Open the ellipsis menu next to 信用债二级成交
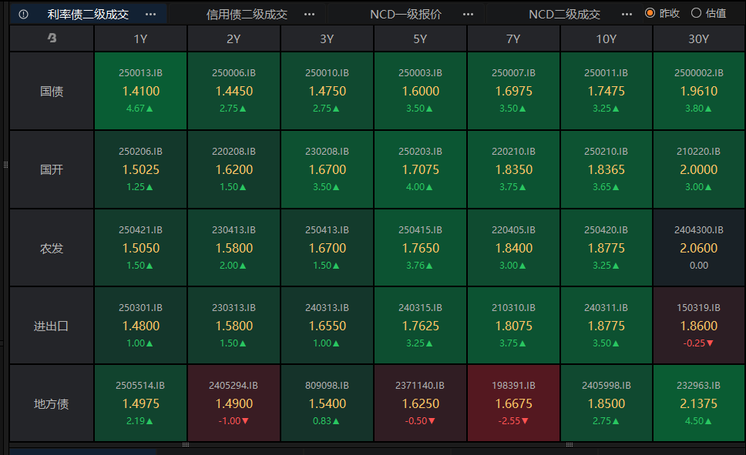746x455 pixels. click(x=309, y=14)
